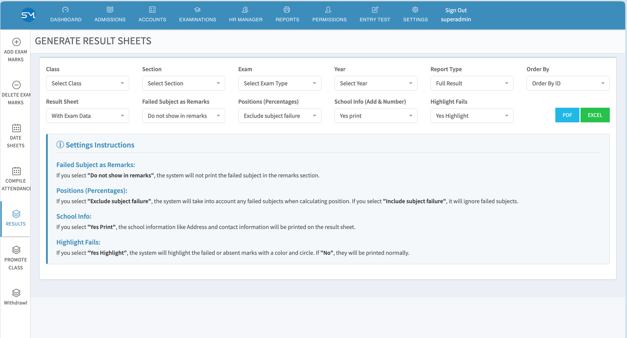Open Compile Attendance calendar icon
This screenshot has width=627, height=338.
tap(16, 171)
